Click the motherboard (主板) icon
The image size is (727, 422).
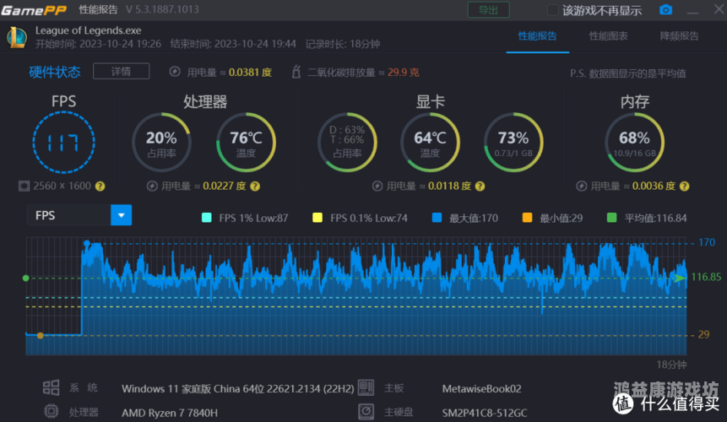tap(366, 387)
